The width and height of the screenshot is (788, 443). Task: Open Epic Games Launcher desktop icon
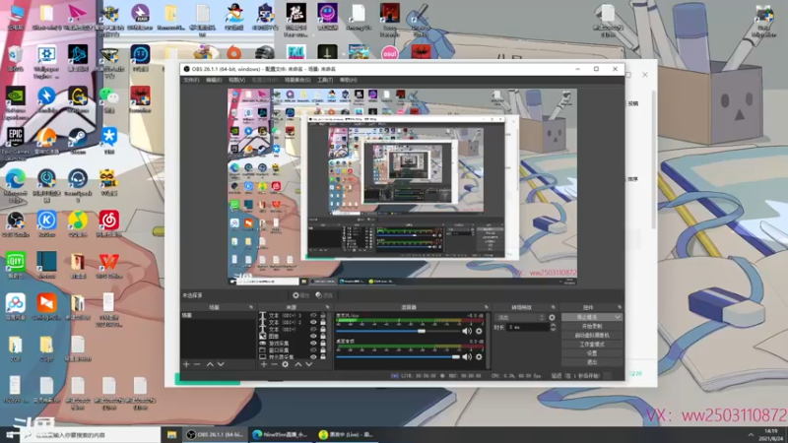click(15, 143)
